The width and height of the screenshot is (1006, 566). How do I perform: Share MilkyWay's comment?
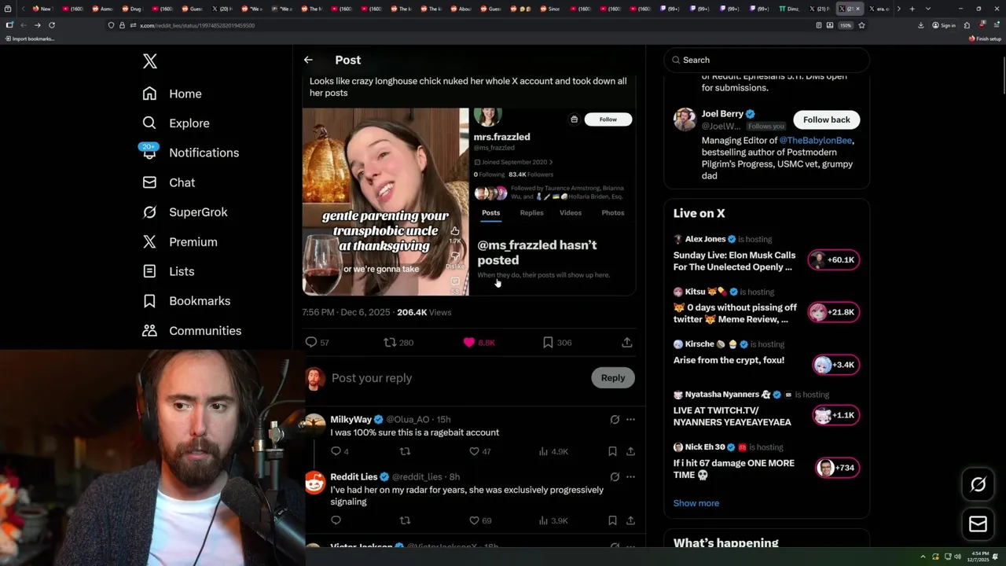click(x=630, y=451)
